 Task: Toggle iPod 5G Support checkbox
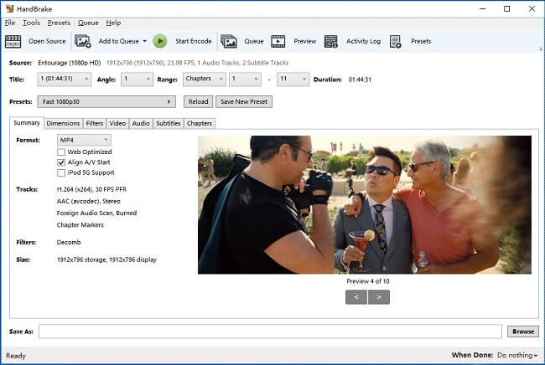tap(61, 172)
